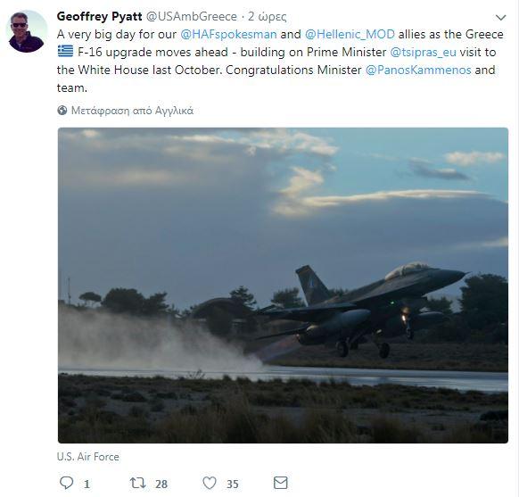Click the globe translate icon
Viewport: 519px width, 497px height.
click(x=62, y=111)
